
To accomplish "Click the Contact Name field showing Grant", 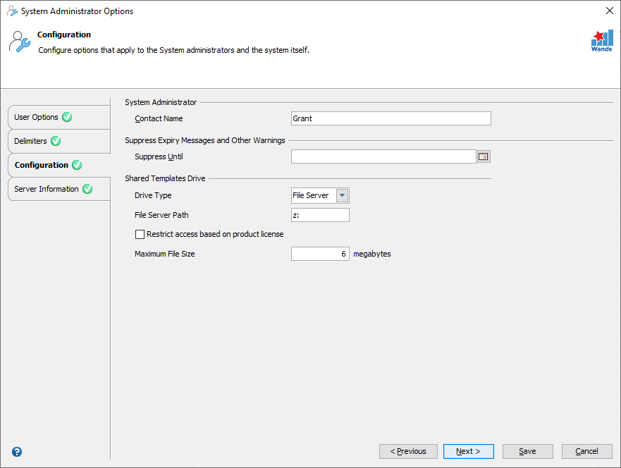I will [x=391, y=118].
